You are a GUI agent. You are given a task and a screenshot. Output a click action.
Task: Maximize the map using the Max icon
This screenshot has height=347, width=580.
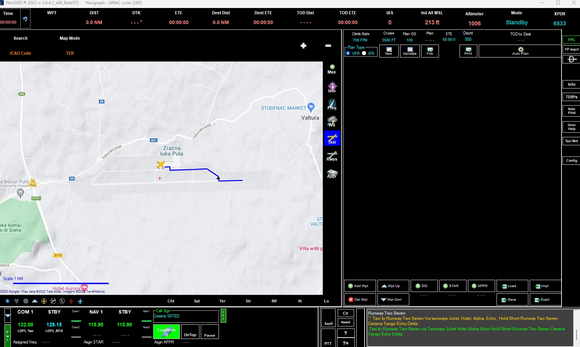[332, 69]
